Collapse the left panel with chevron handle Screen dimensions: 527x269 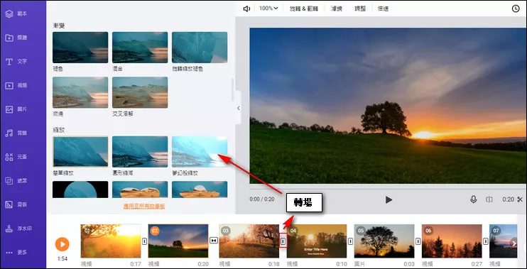pos(239,108)
